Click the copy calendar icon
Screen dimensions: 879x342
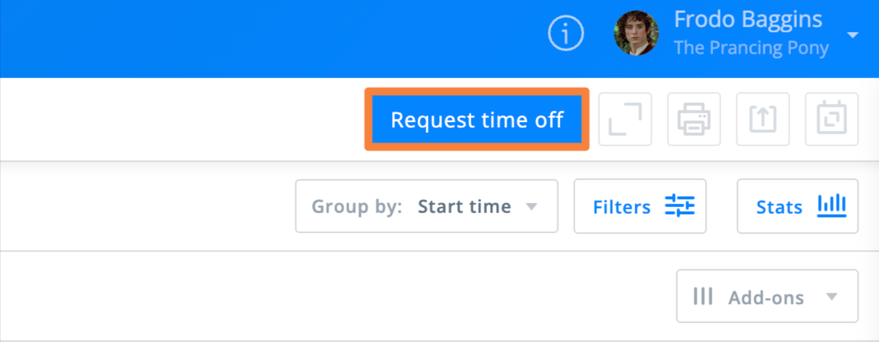coord(832,119)
